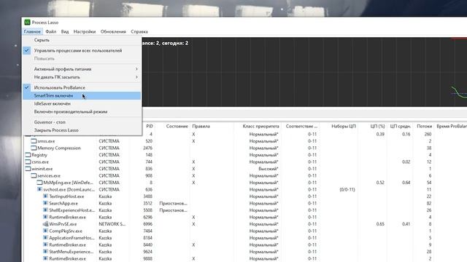Sort by Потоки column header
The width and height of the screenshot is (467, 262).
424,126
